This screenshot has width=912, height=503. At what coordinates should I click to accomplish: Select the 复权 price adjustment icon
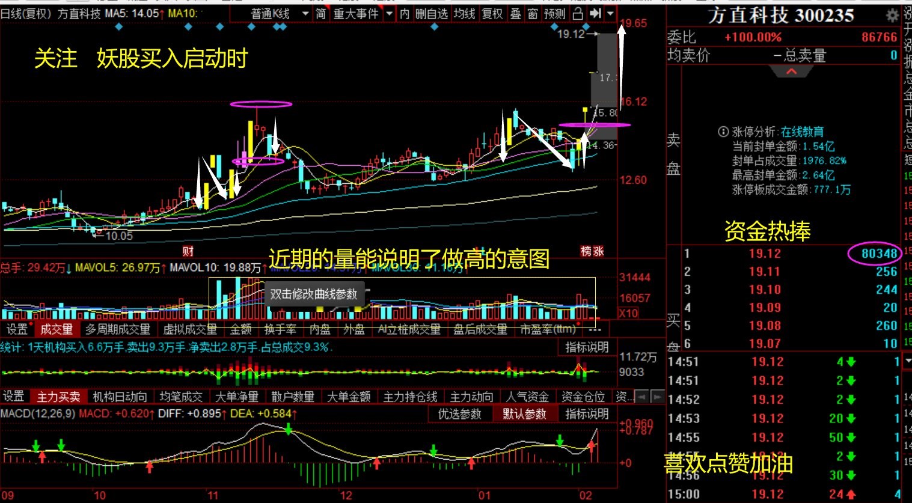pyautogui.click(x=492, y=13)
